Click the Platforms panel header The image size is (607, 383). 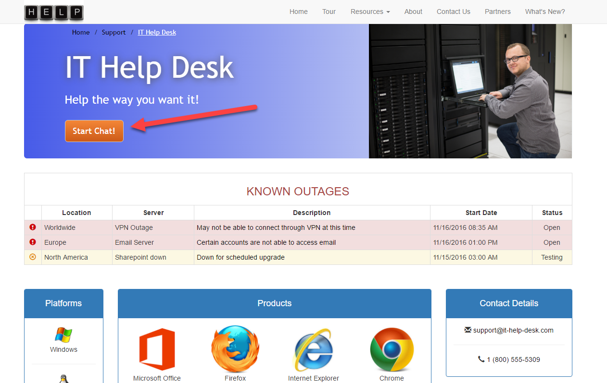pos(63,303)
